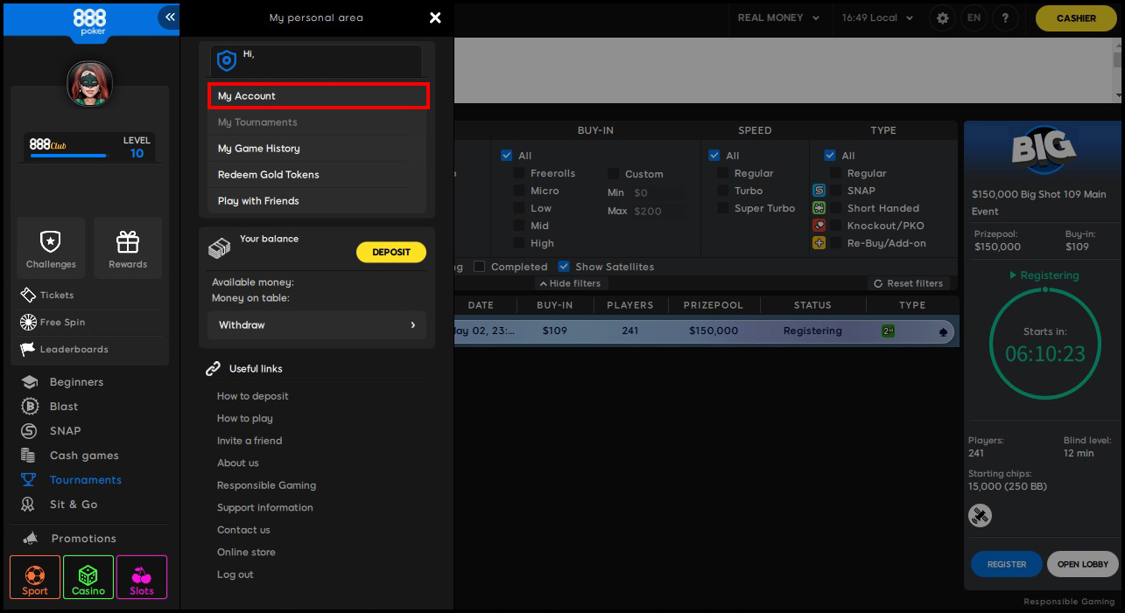
Task: Open help question mark icon
Action: point(1005,17)
